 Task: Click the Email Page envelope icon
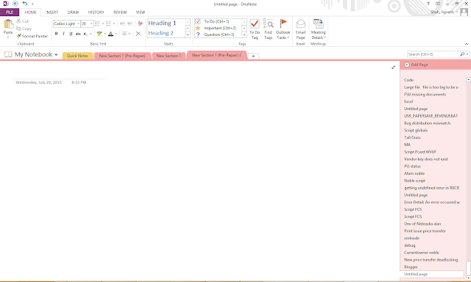tap(301, 23)
